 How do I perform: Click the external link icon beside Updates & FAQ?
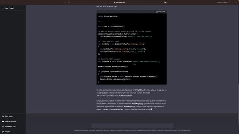pyautogui.click(x=3, y=127)
